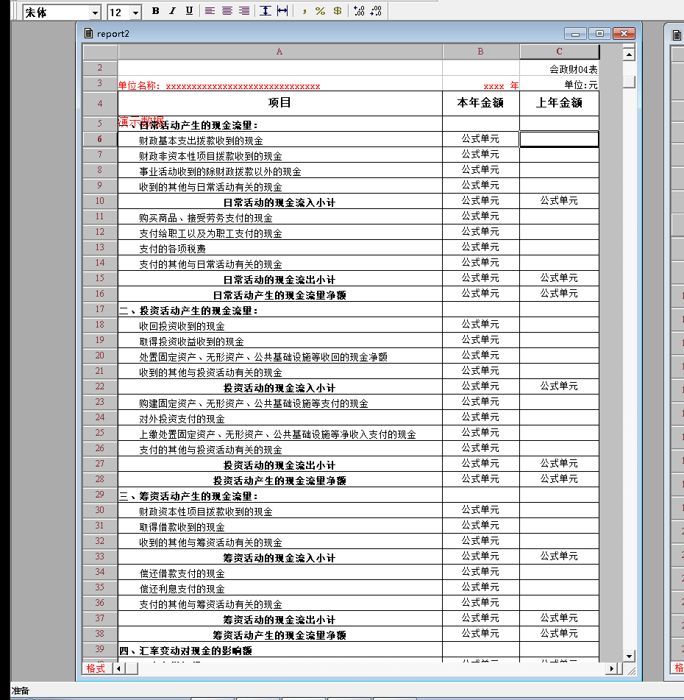
Task: Click the 宋体 font name field
Action: click(56, 13)
